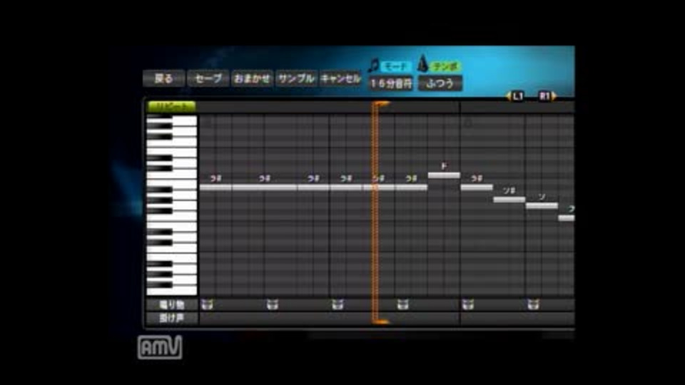
Task: Click the orange playhead bottom handle
Action: click(381, 322)
